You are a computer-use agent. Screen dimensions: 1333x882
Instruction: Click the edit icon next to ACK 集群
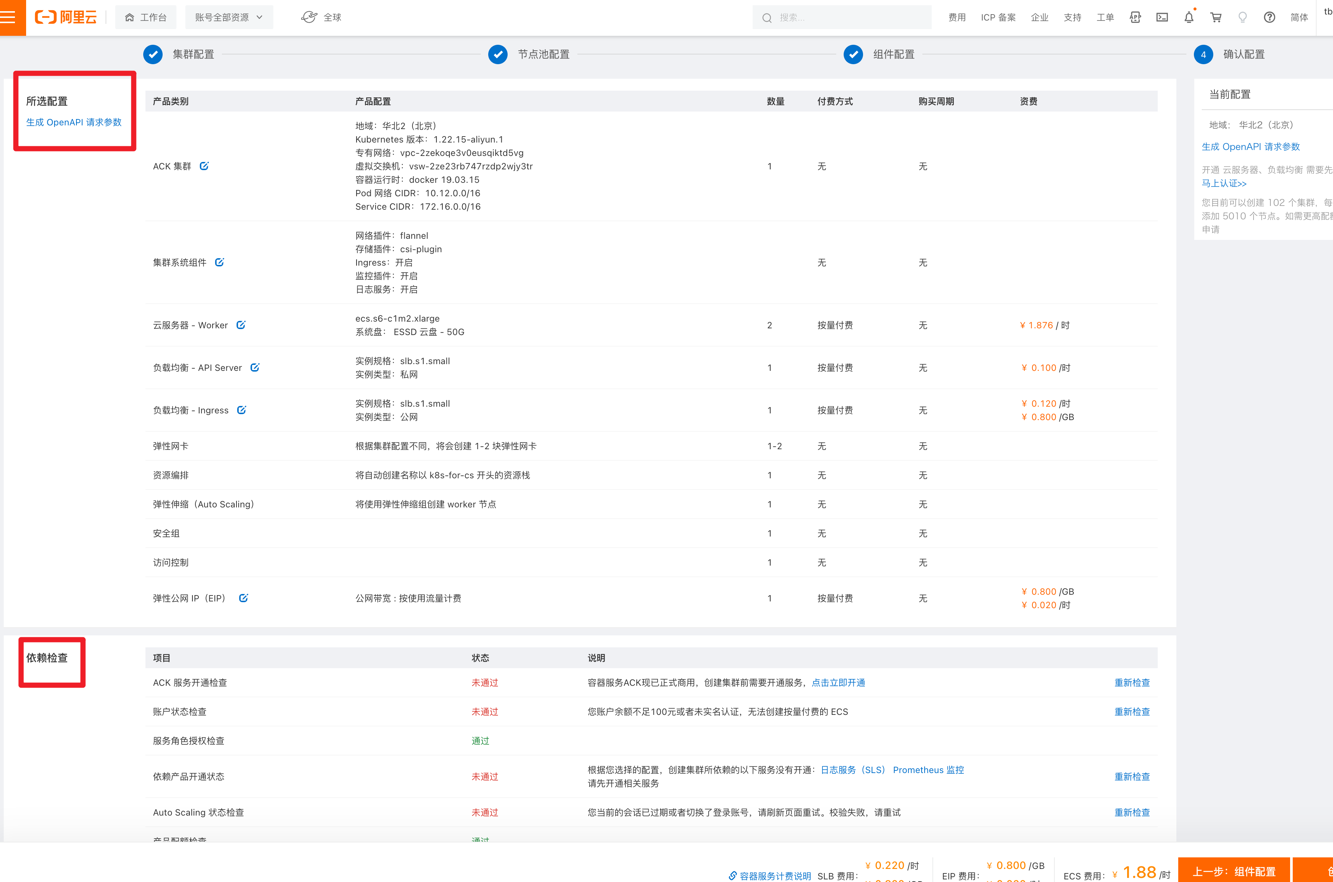(x=204, y=166)
